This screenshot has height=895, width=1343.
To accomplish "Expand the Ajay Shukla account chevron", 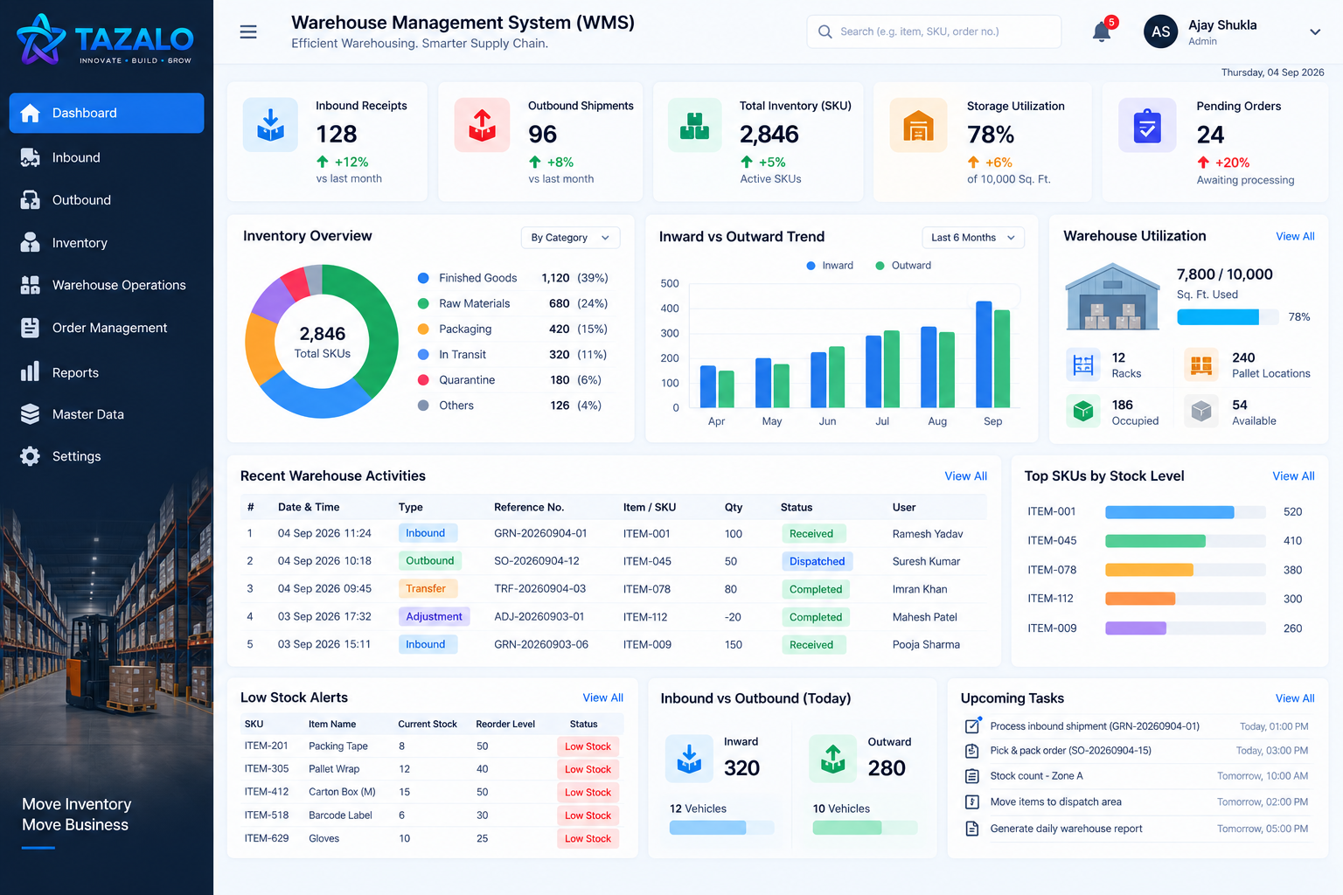I will pyautogui.click(x=1314, y=32).
